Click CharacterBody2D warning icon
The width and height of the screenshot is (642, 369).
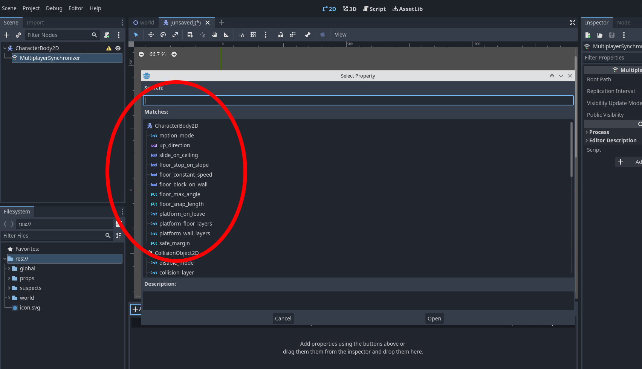pos(109,48)
